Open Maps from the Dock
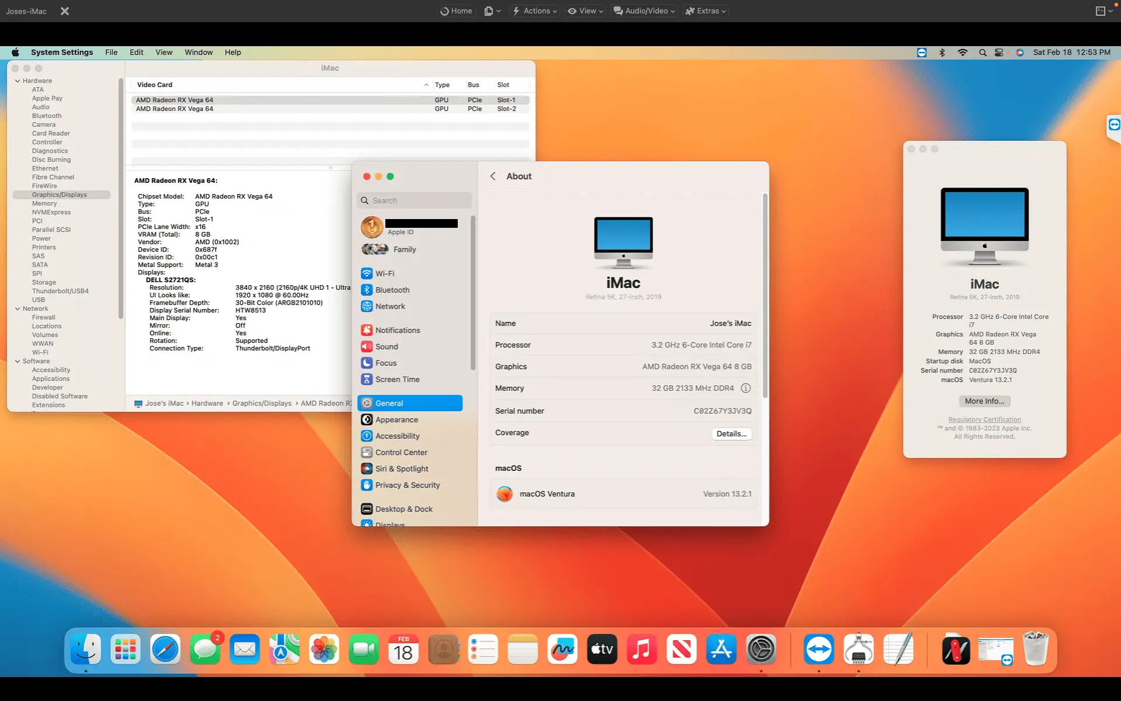The image size is (1121, 701). 284,649
